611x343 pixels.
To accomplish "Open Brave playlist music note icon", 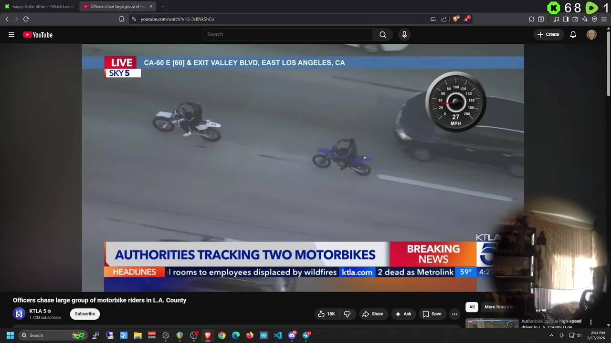I will (556, 19).
